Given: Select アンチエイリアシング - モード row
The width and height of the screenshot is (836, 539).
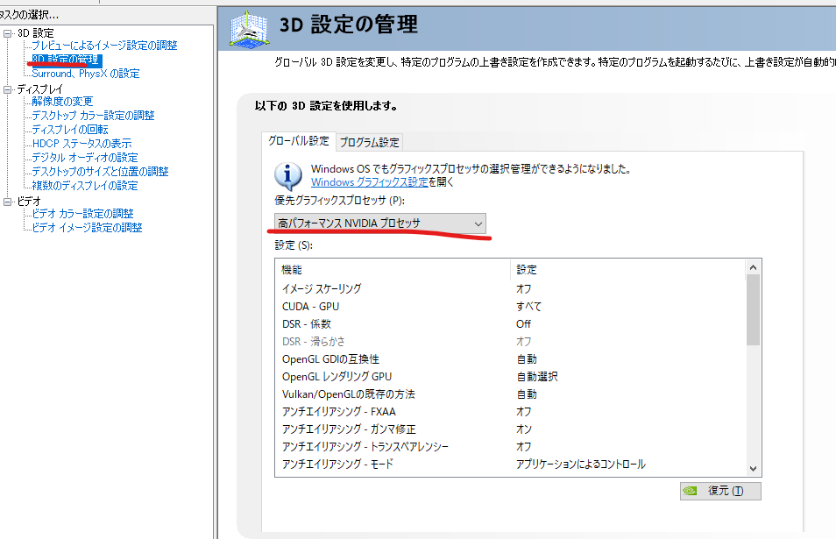Looking at the screenshot, I should pyautogui.click(x=510, y=465).
